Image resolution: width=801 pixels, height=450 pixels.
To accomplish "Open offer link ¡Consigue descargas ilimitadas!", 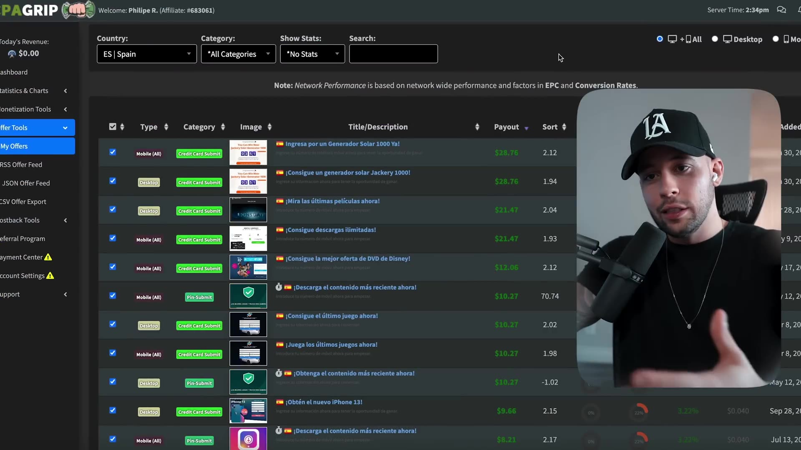I will click(330, 230).
